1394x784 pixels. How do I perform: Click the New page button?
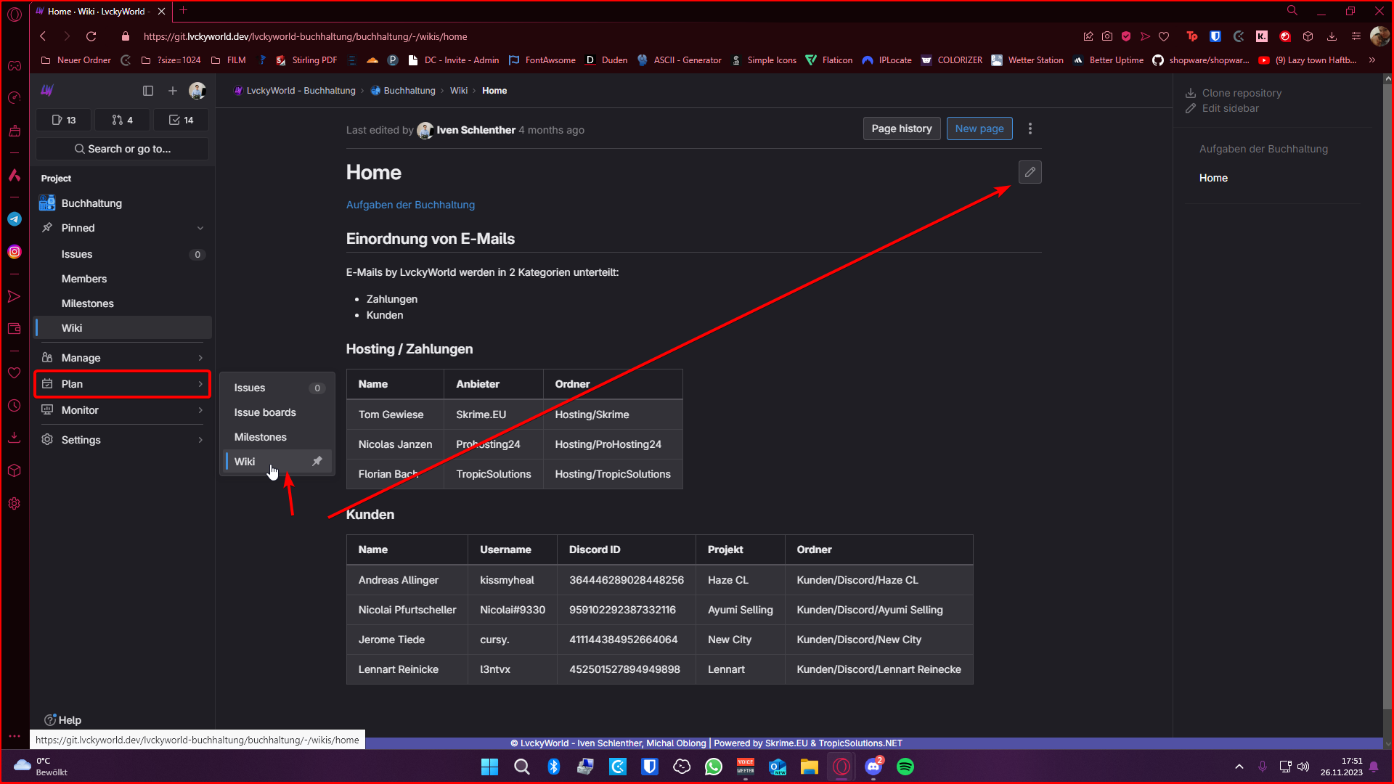click(979, 128)
